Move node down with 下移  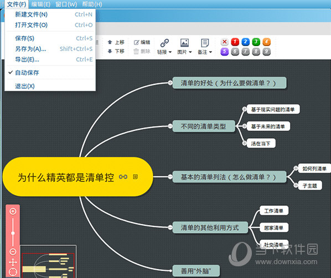coord(116,52)
